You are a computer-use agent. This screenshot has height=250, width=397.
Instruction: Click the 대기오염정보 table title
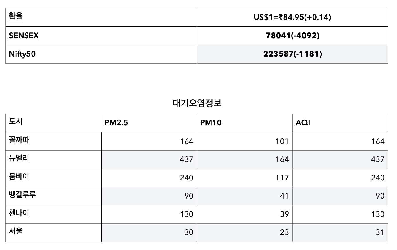(197, 103)
